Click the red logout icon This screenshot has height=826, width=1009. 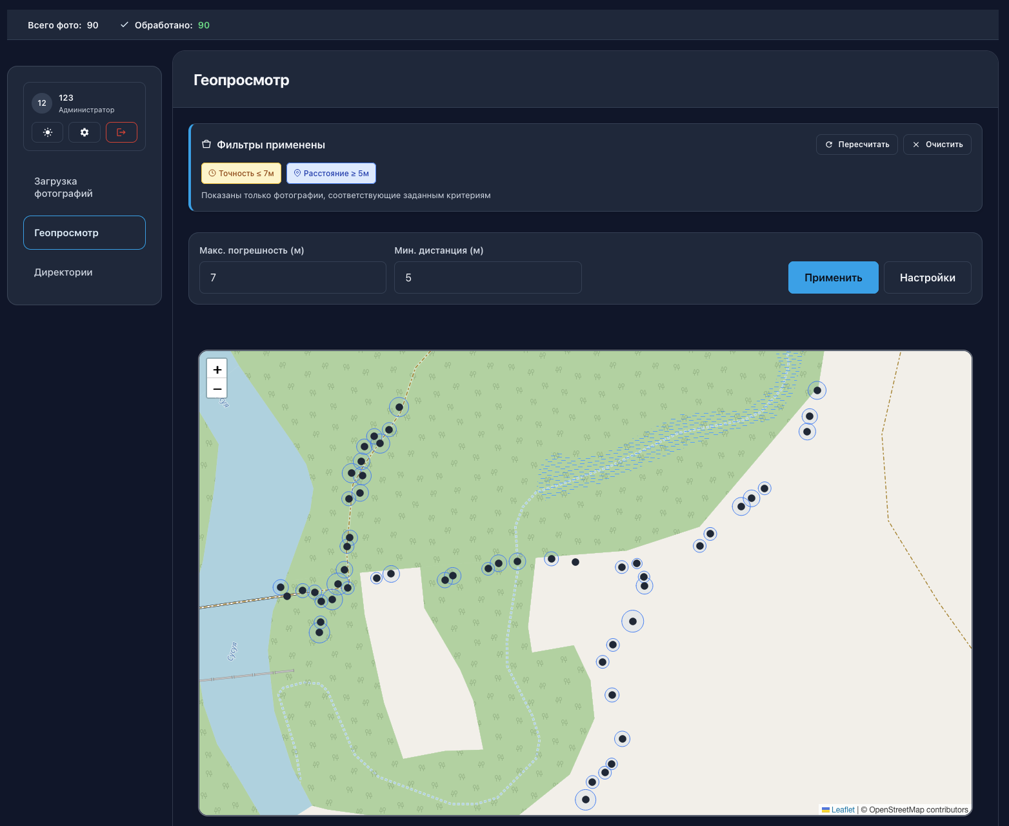pyautogui.click(x=121, y=132)
